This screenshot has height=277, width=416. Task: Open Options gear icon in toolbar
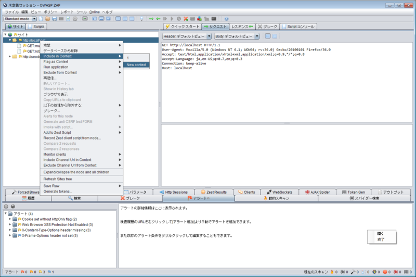(x=75, y=19)
